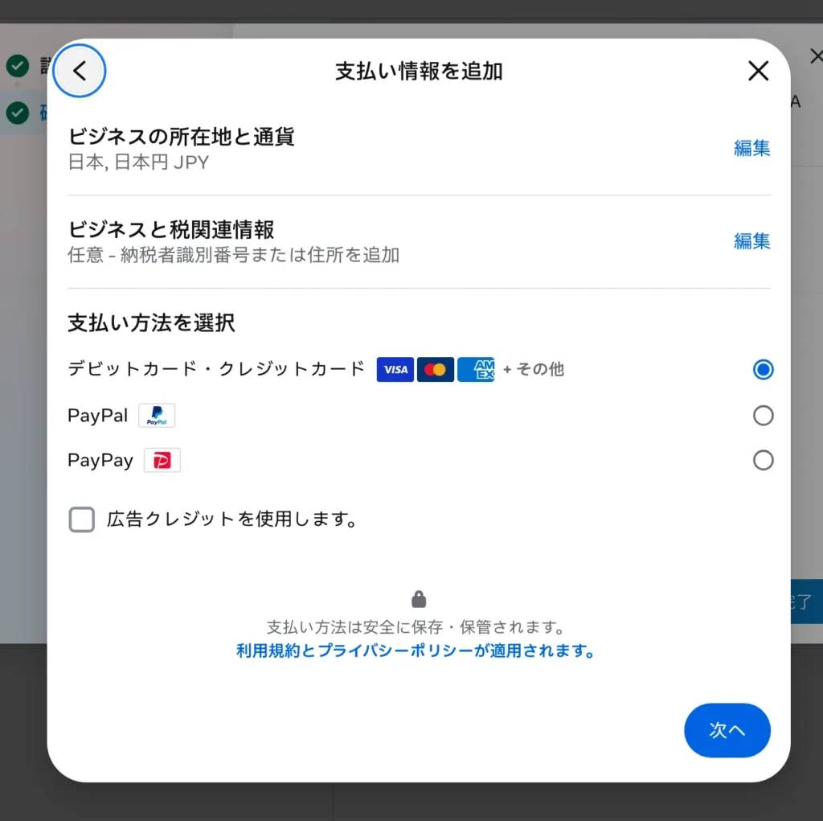Click the VISA card logo
The height and width of the screenshot is (821, 823).
coord(395,369)
